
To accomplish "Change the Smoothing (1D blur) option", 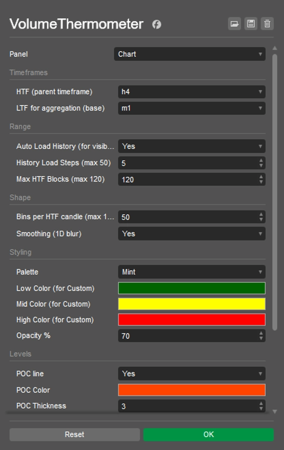I will [191, 234].
